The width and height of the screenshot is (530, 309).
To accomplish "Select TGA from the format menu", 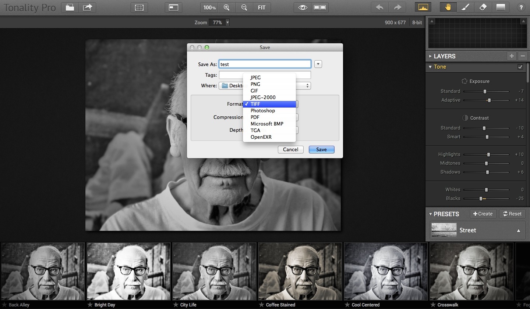I will [x=269, y=130].
